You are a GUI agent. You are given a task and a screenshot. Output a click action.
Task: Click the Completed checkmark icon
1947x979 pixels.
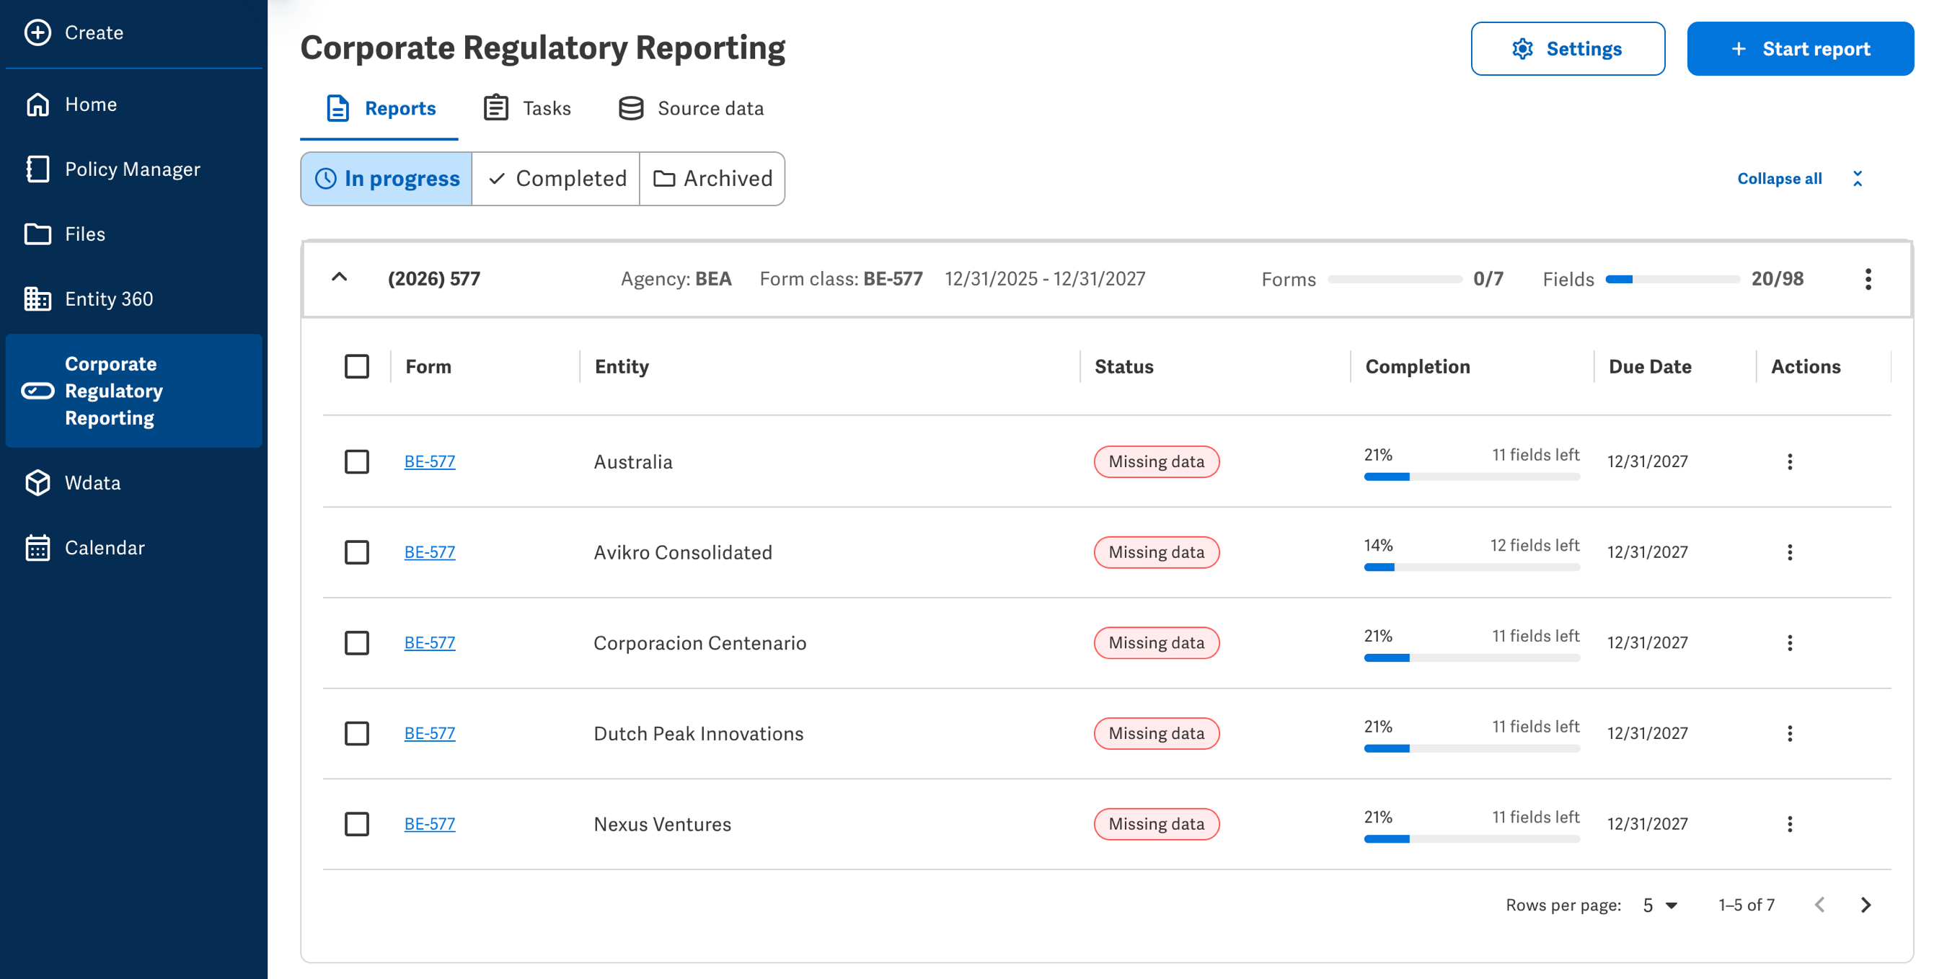(x=497, y=178)
